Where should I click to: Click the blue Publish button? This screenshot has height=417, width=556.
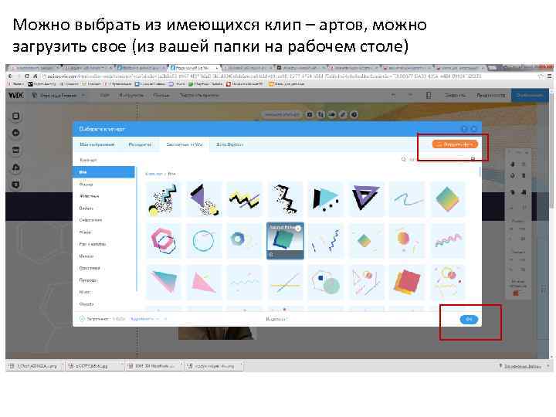point(529,95)
